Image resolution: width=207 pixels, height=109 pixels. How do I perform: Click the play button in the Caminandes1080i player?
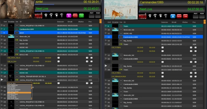[155, 16]
